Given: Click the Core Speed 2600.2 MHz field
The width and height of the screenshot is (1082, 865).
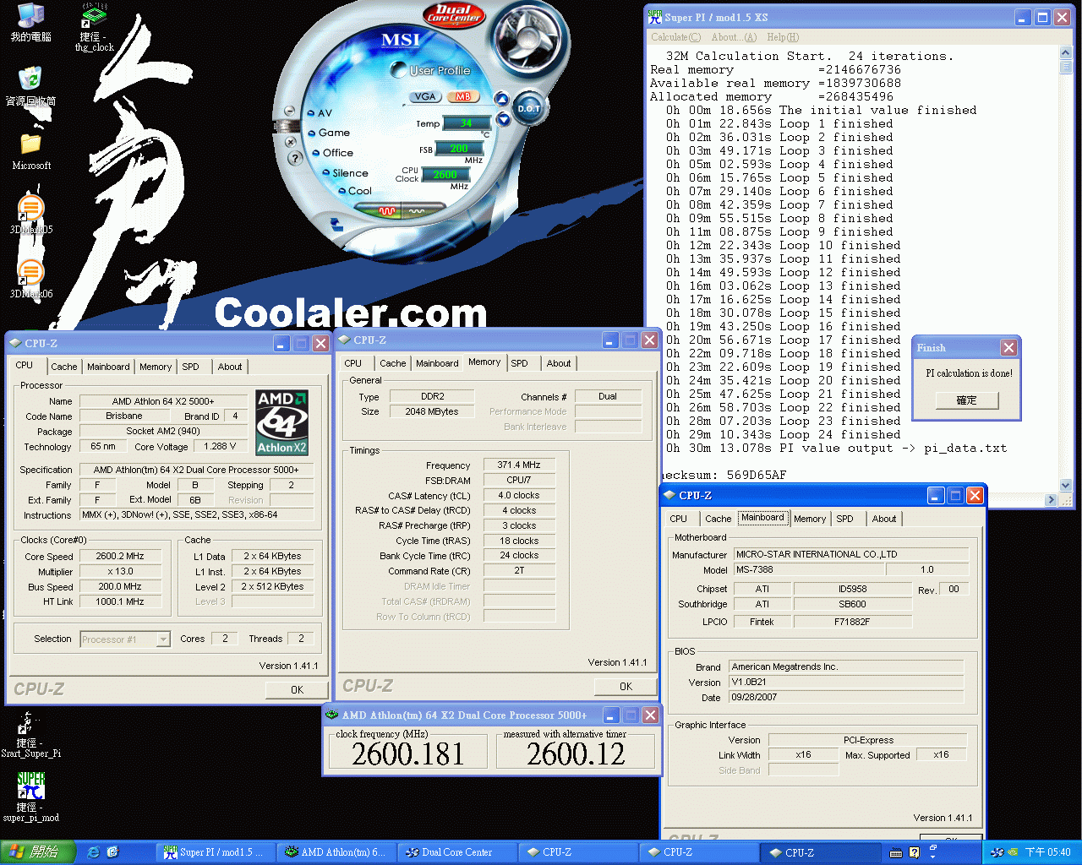Looking at the screenshot, I should [x=120, y=557].
